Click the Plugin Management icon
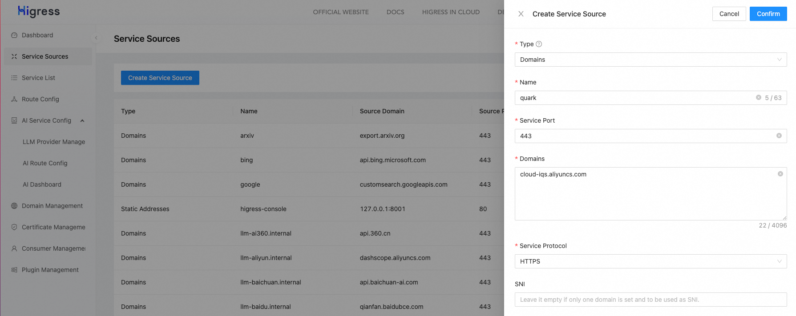This screenshot has height=316, width=796. 14,270
